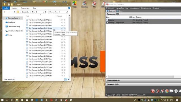The image size is (181, 102).
Task: Open Task View on taskbar
Action: point(12,100)
